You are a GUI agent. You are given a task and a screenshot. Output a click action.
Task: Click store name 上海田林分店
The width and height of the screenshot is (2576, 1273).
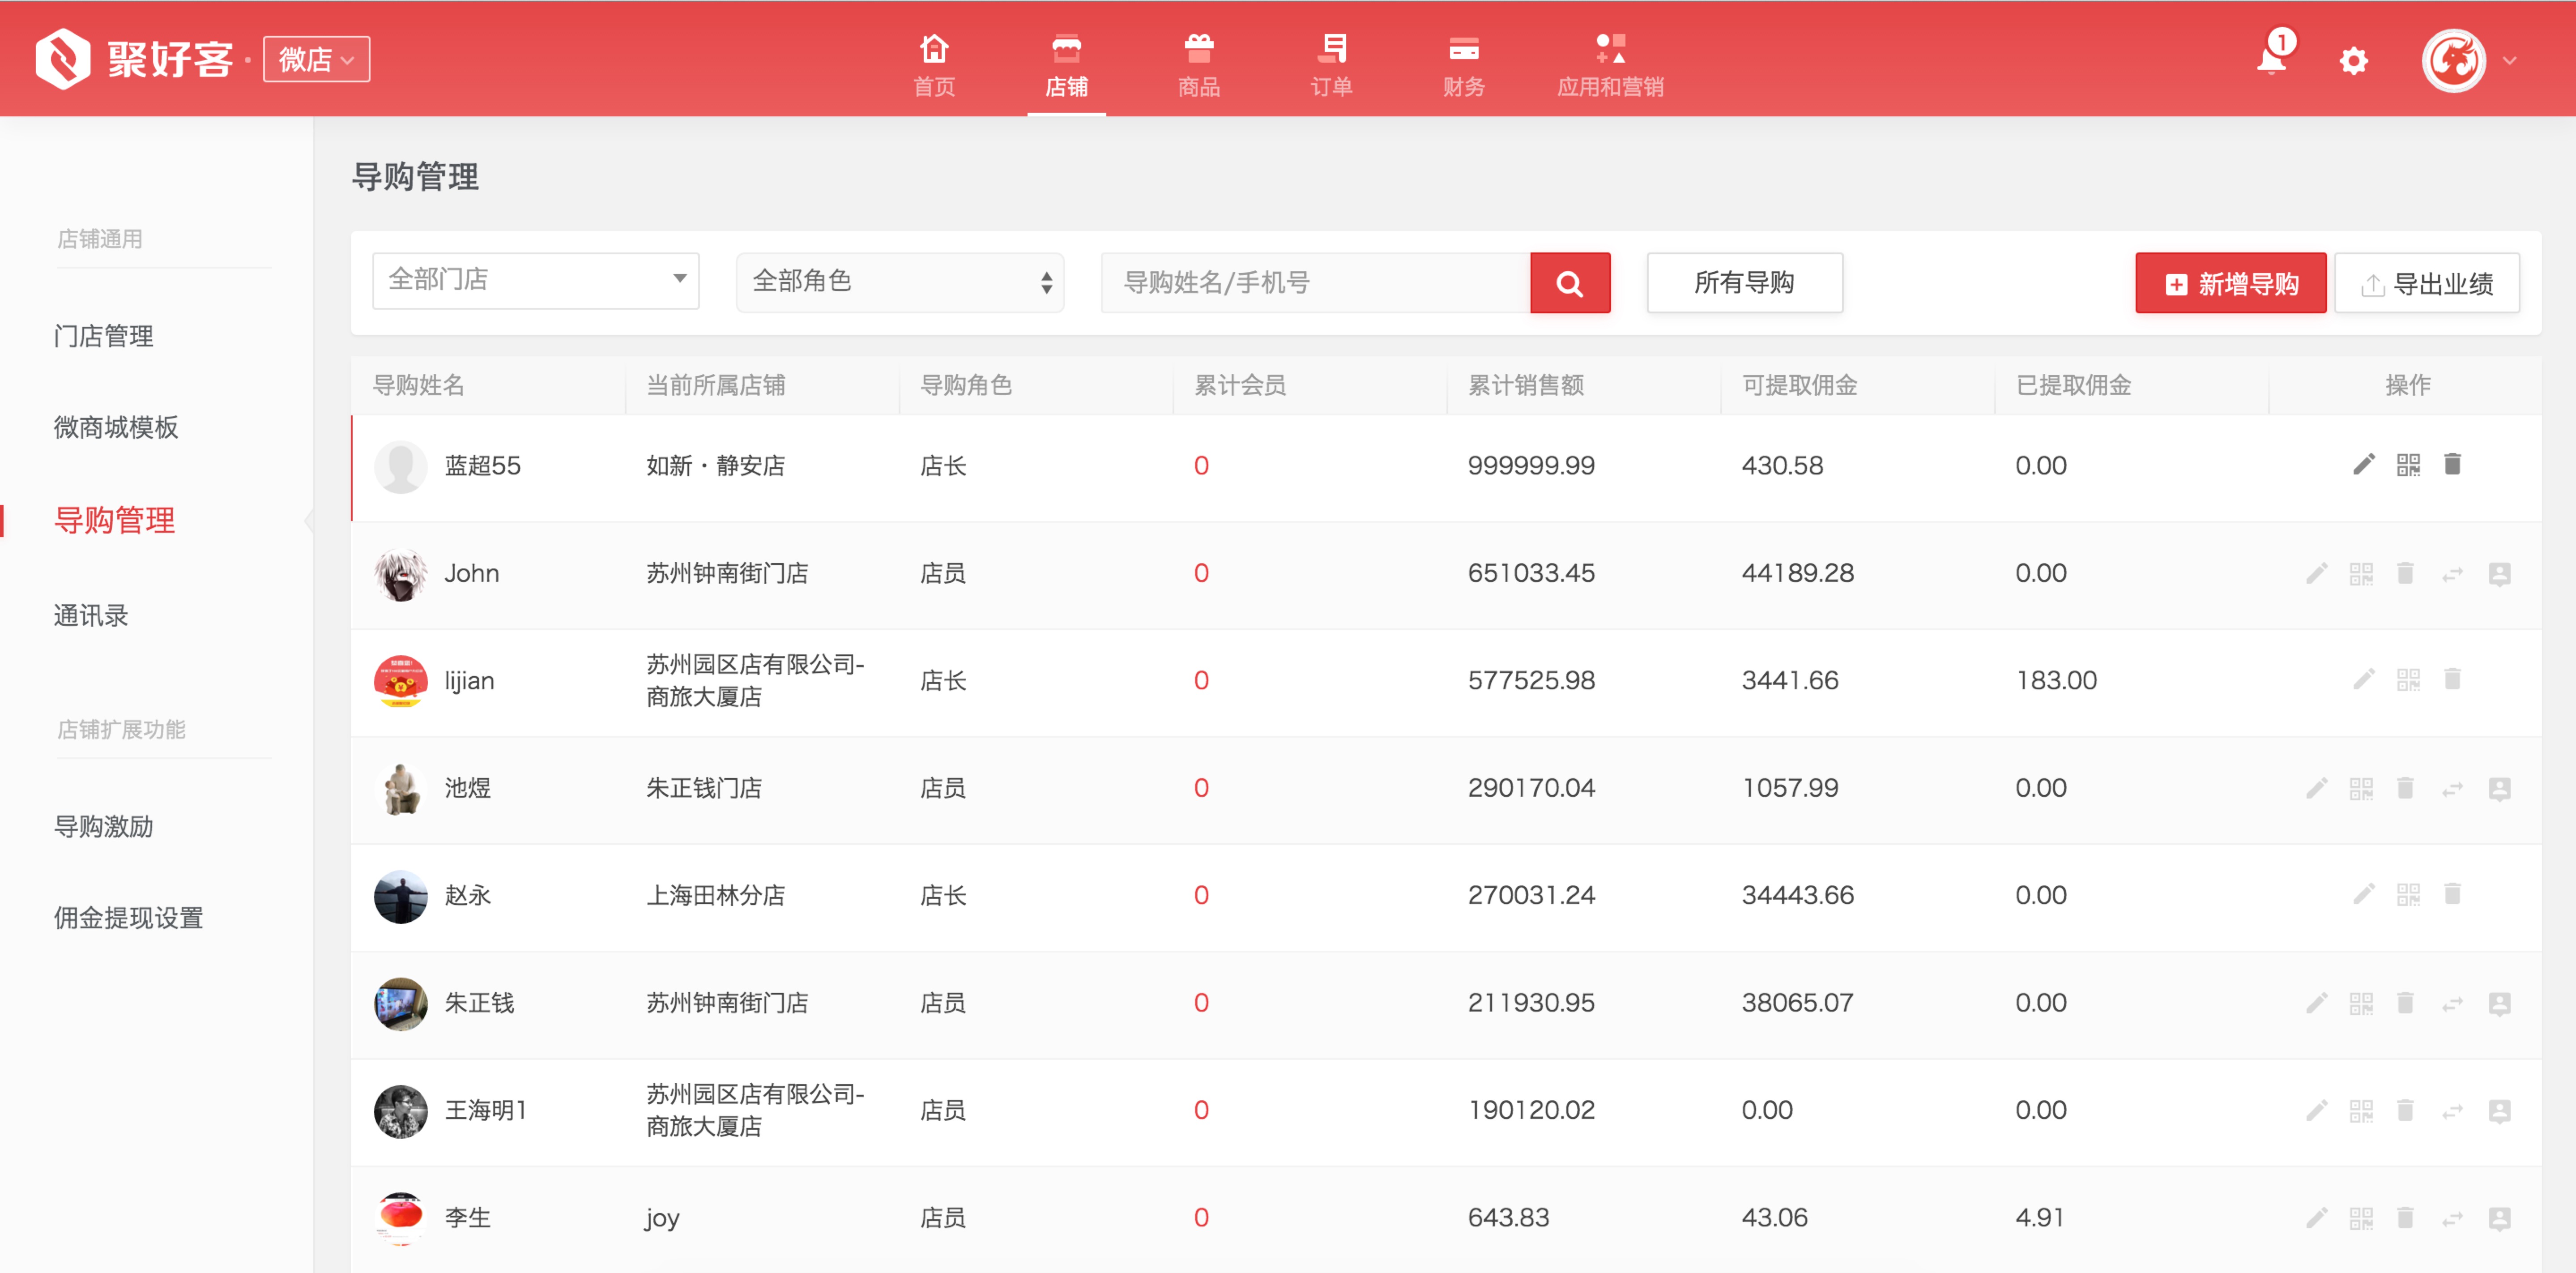coord(715,895)
